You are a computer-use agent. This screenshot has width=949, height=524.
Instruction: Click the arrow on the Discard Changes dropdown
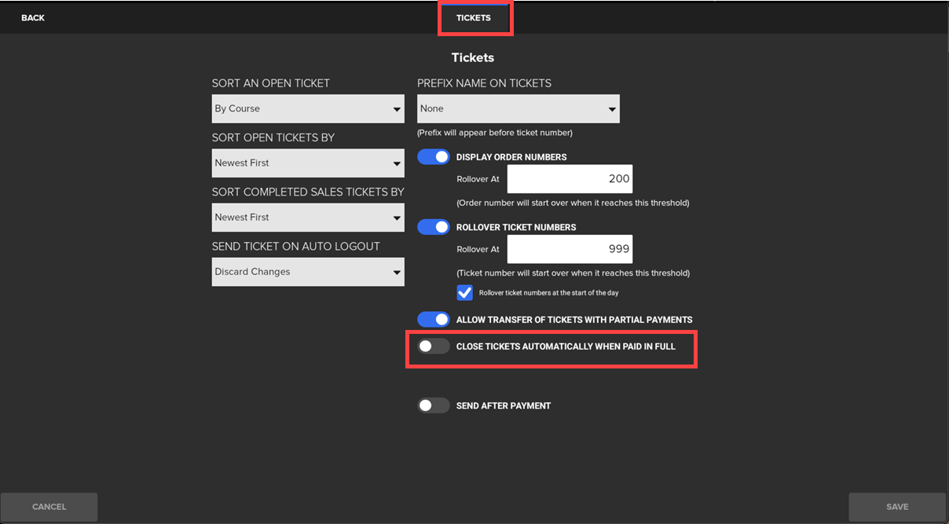397,273
